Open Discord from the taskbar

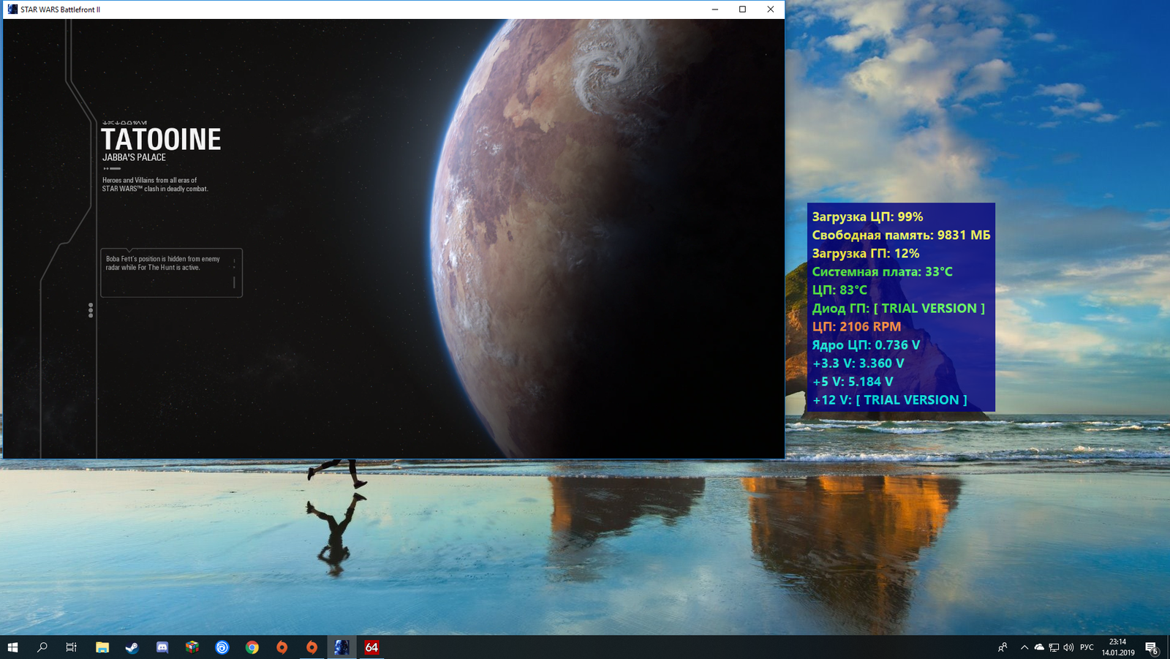point(162,647)
